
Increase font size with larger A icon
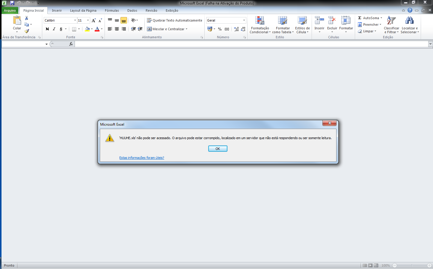94,20
